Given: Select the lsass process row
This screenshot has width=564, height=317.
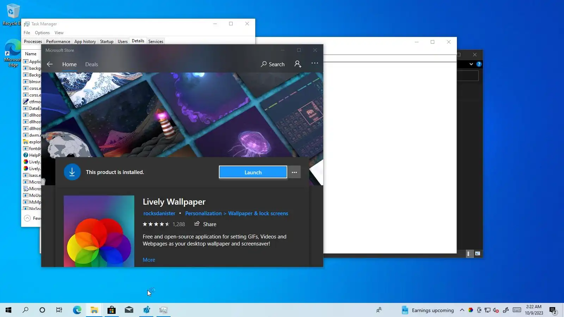Looking at the screenshot, I should (x=32, y=175).
